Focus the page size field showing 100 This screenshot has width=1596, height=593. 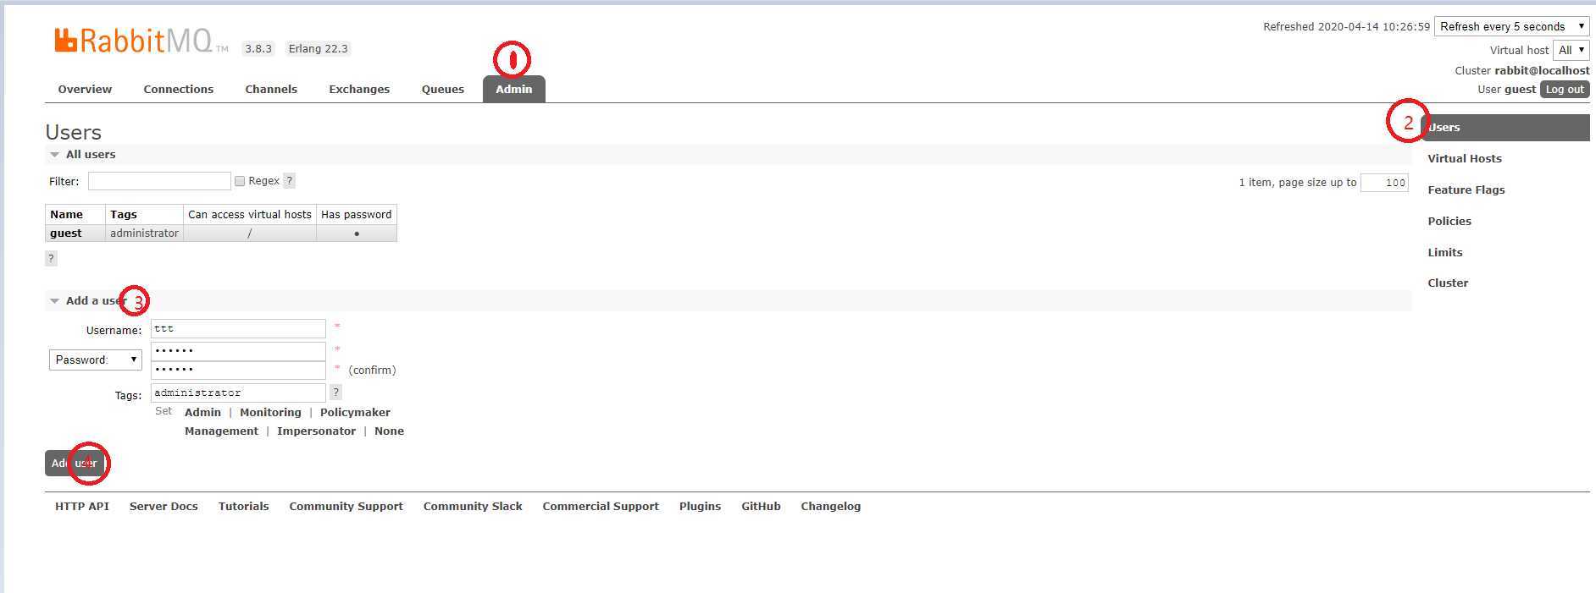[1384, 183]
